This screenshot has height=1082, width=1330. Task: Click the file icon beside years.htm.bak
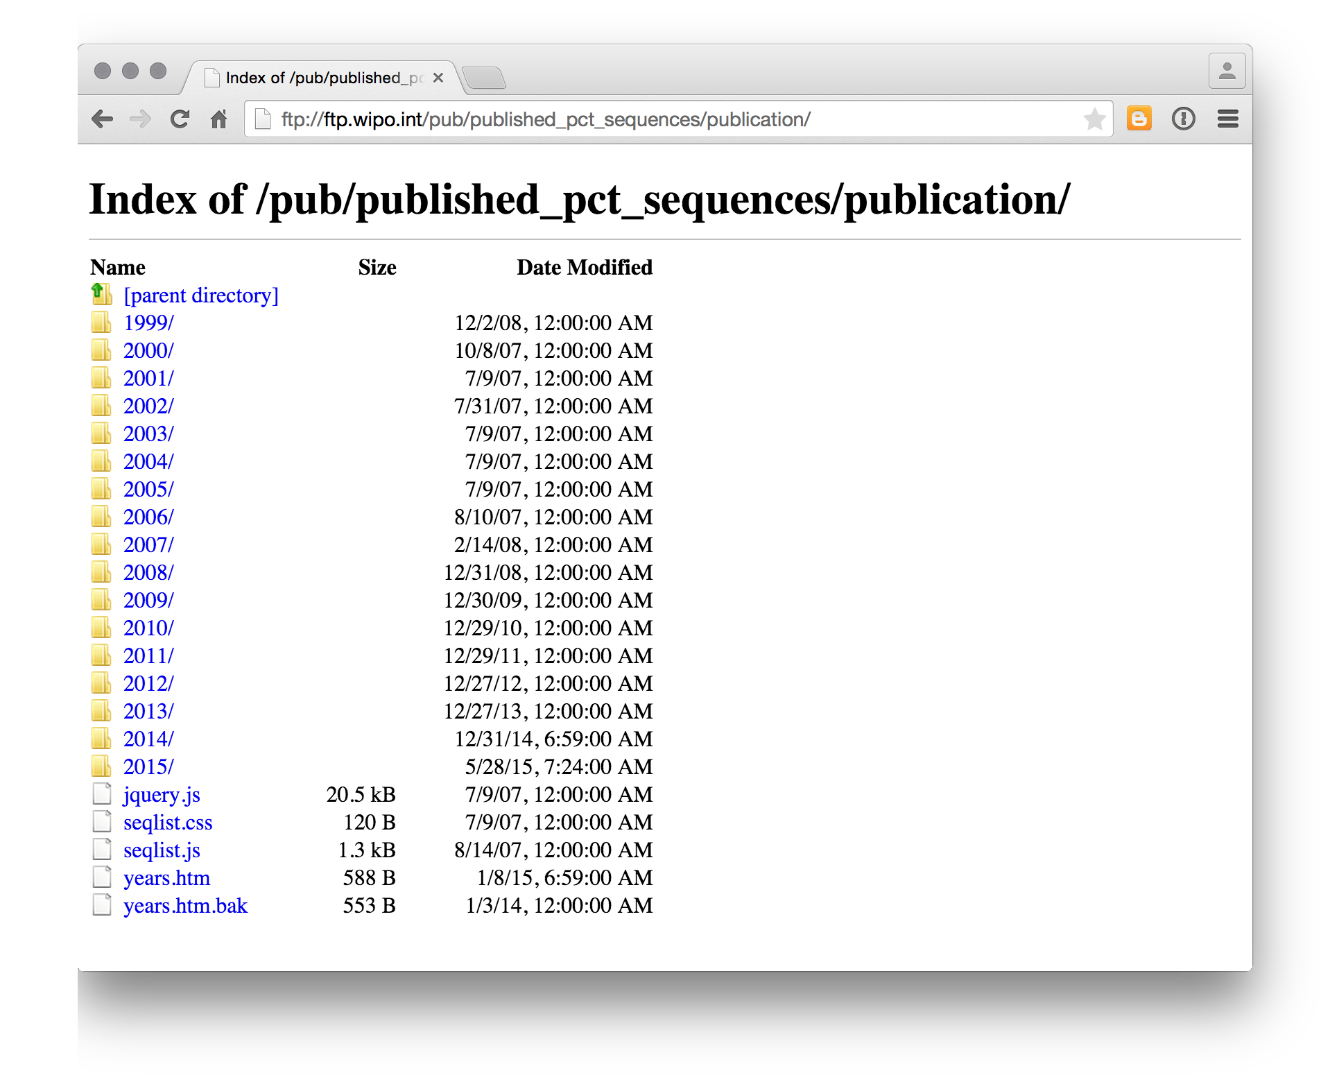click(x=102, y=904)
